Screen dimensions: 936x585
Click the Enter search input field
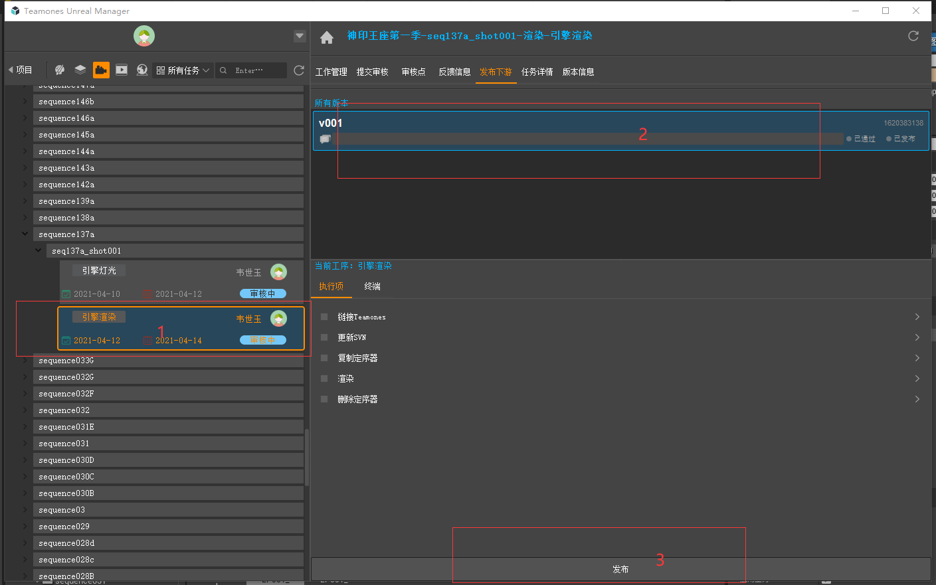256,70
